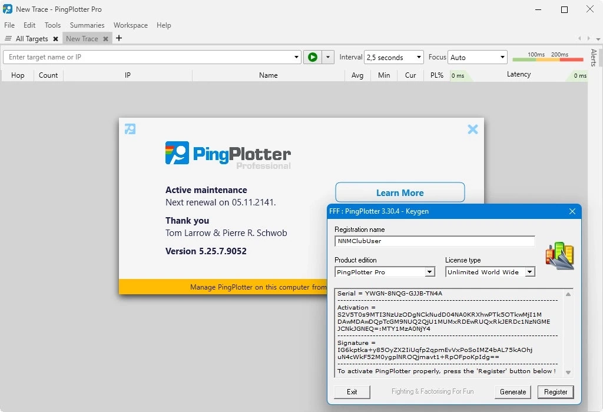Click 'Tom Larrow & Pierre R. Schwob' text
The width and height of the screenshot is (603, 412).
coord(226,233)
